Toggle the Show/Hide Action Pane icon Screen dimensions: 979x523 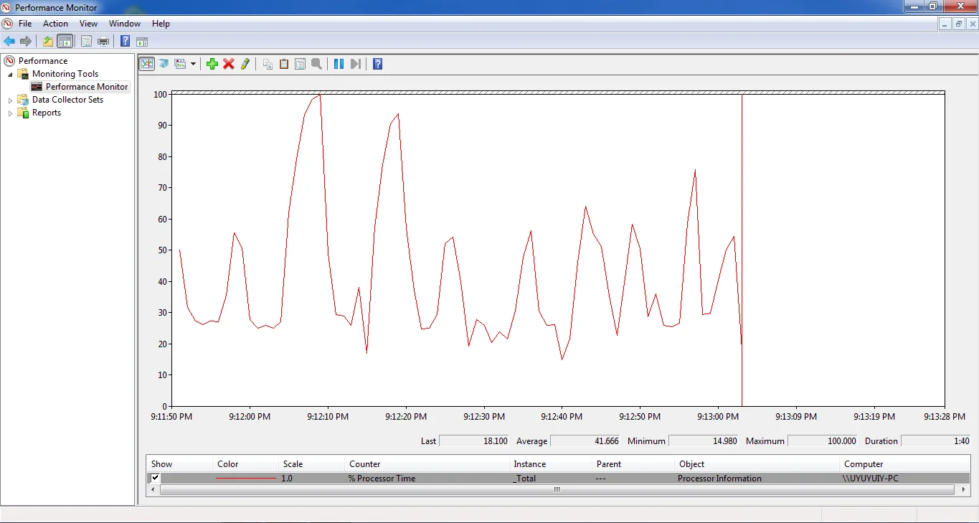pos(142,42)
